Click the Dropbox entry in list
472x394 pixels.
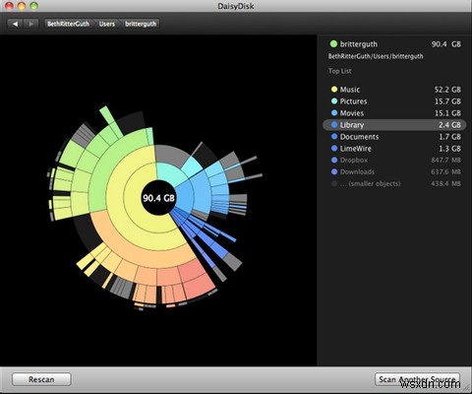(x=395, y=160)
